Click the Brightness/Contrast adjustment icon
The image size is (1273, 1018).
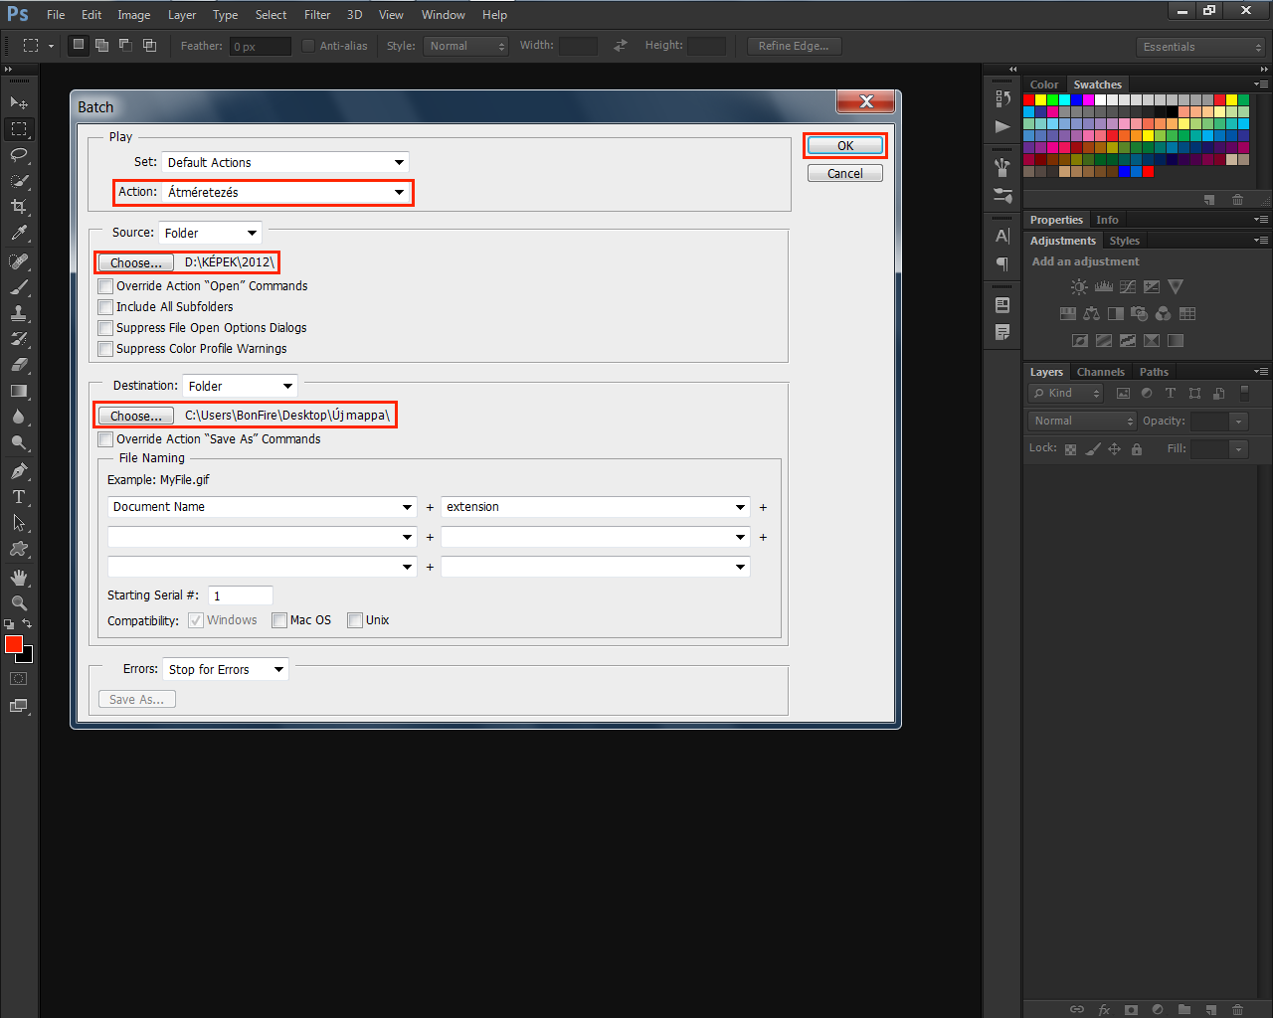point(1079,287)
